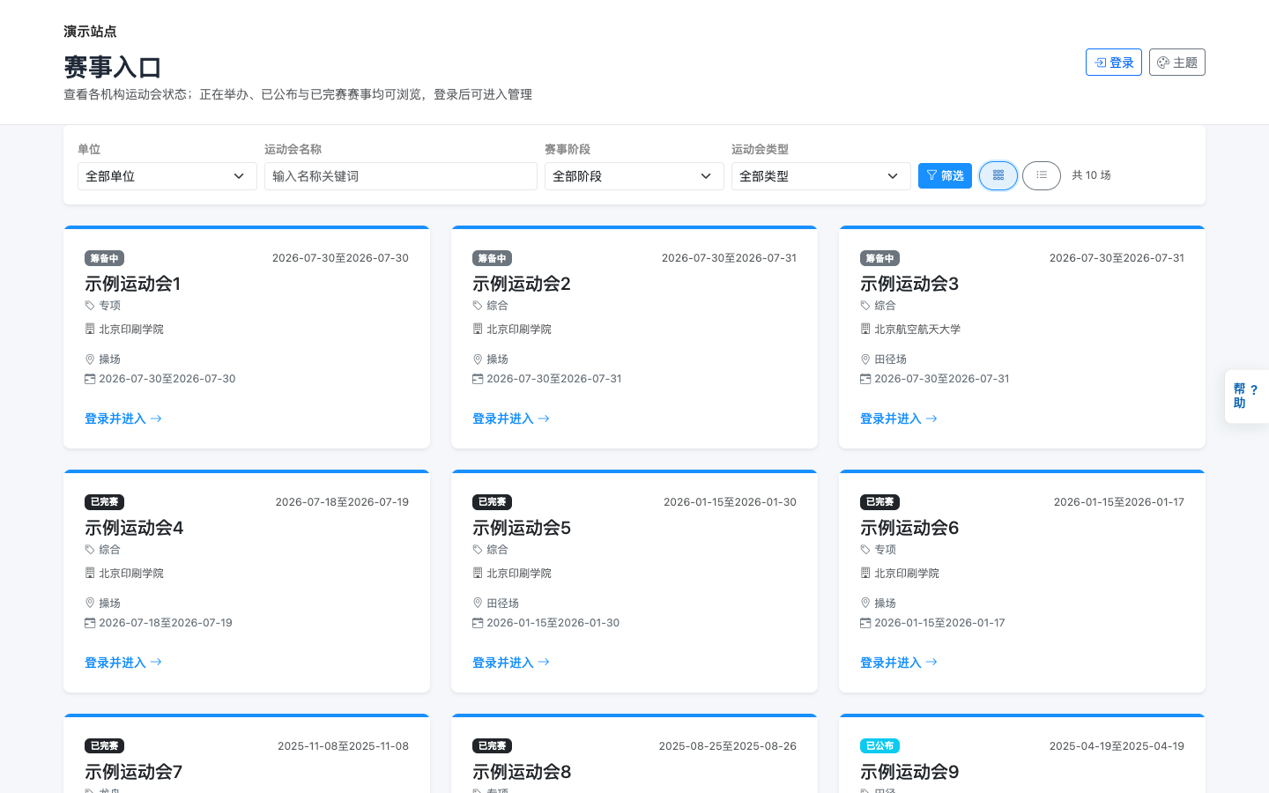The height and width of the screenshot is (793, 1269).
Task: Click building icon in 示例运动会1 card
Action: tap(90, 329)
